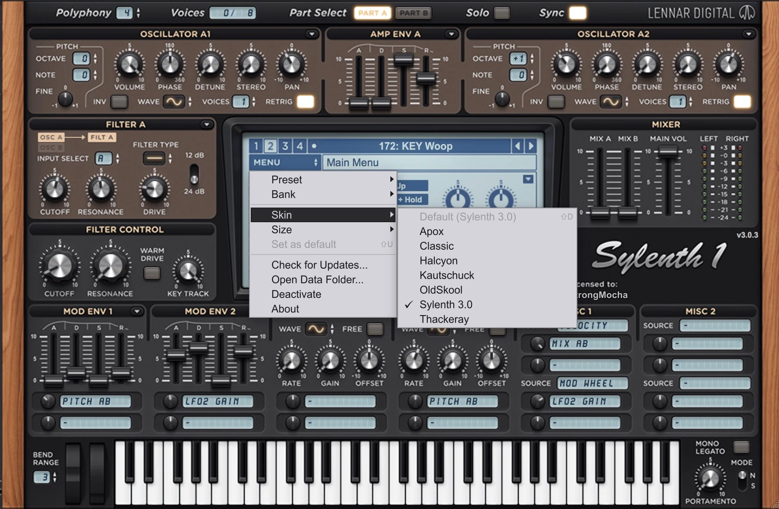The image size is (779, 509).
Task: Click the Oscillator A2 wave shape icon
Action: click(x=611, y=102)
